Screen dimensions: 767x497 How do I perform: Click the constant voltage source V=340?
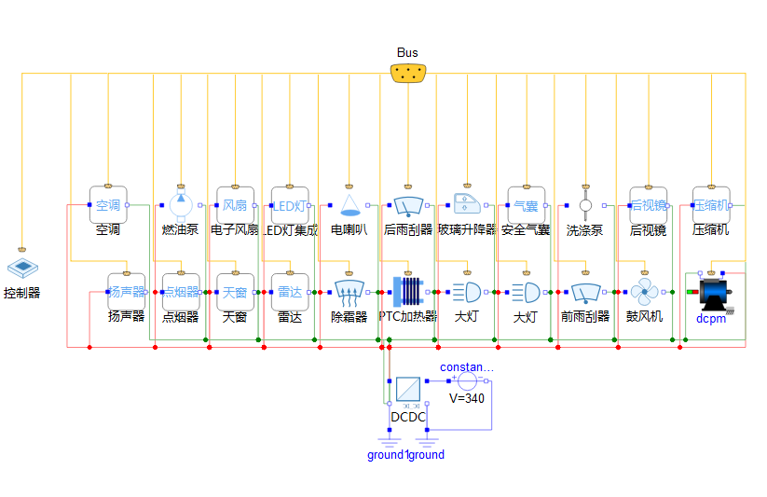466,380
